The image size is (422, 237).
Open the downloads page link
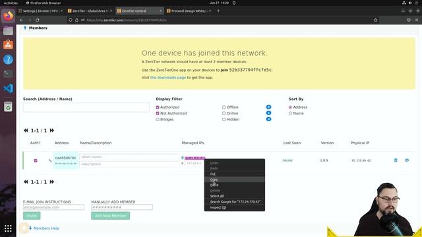click(x=168, y=78)
